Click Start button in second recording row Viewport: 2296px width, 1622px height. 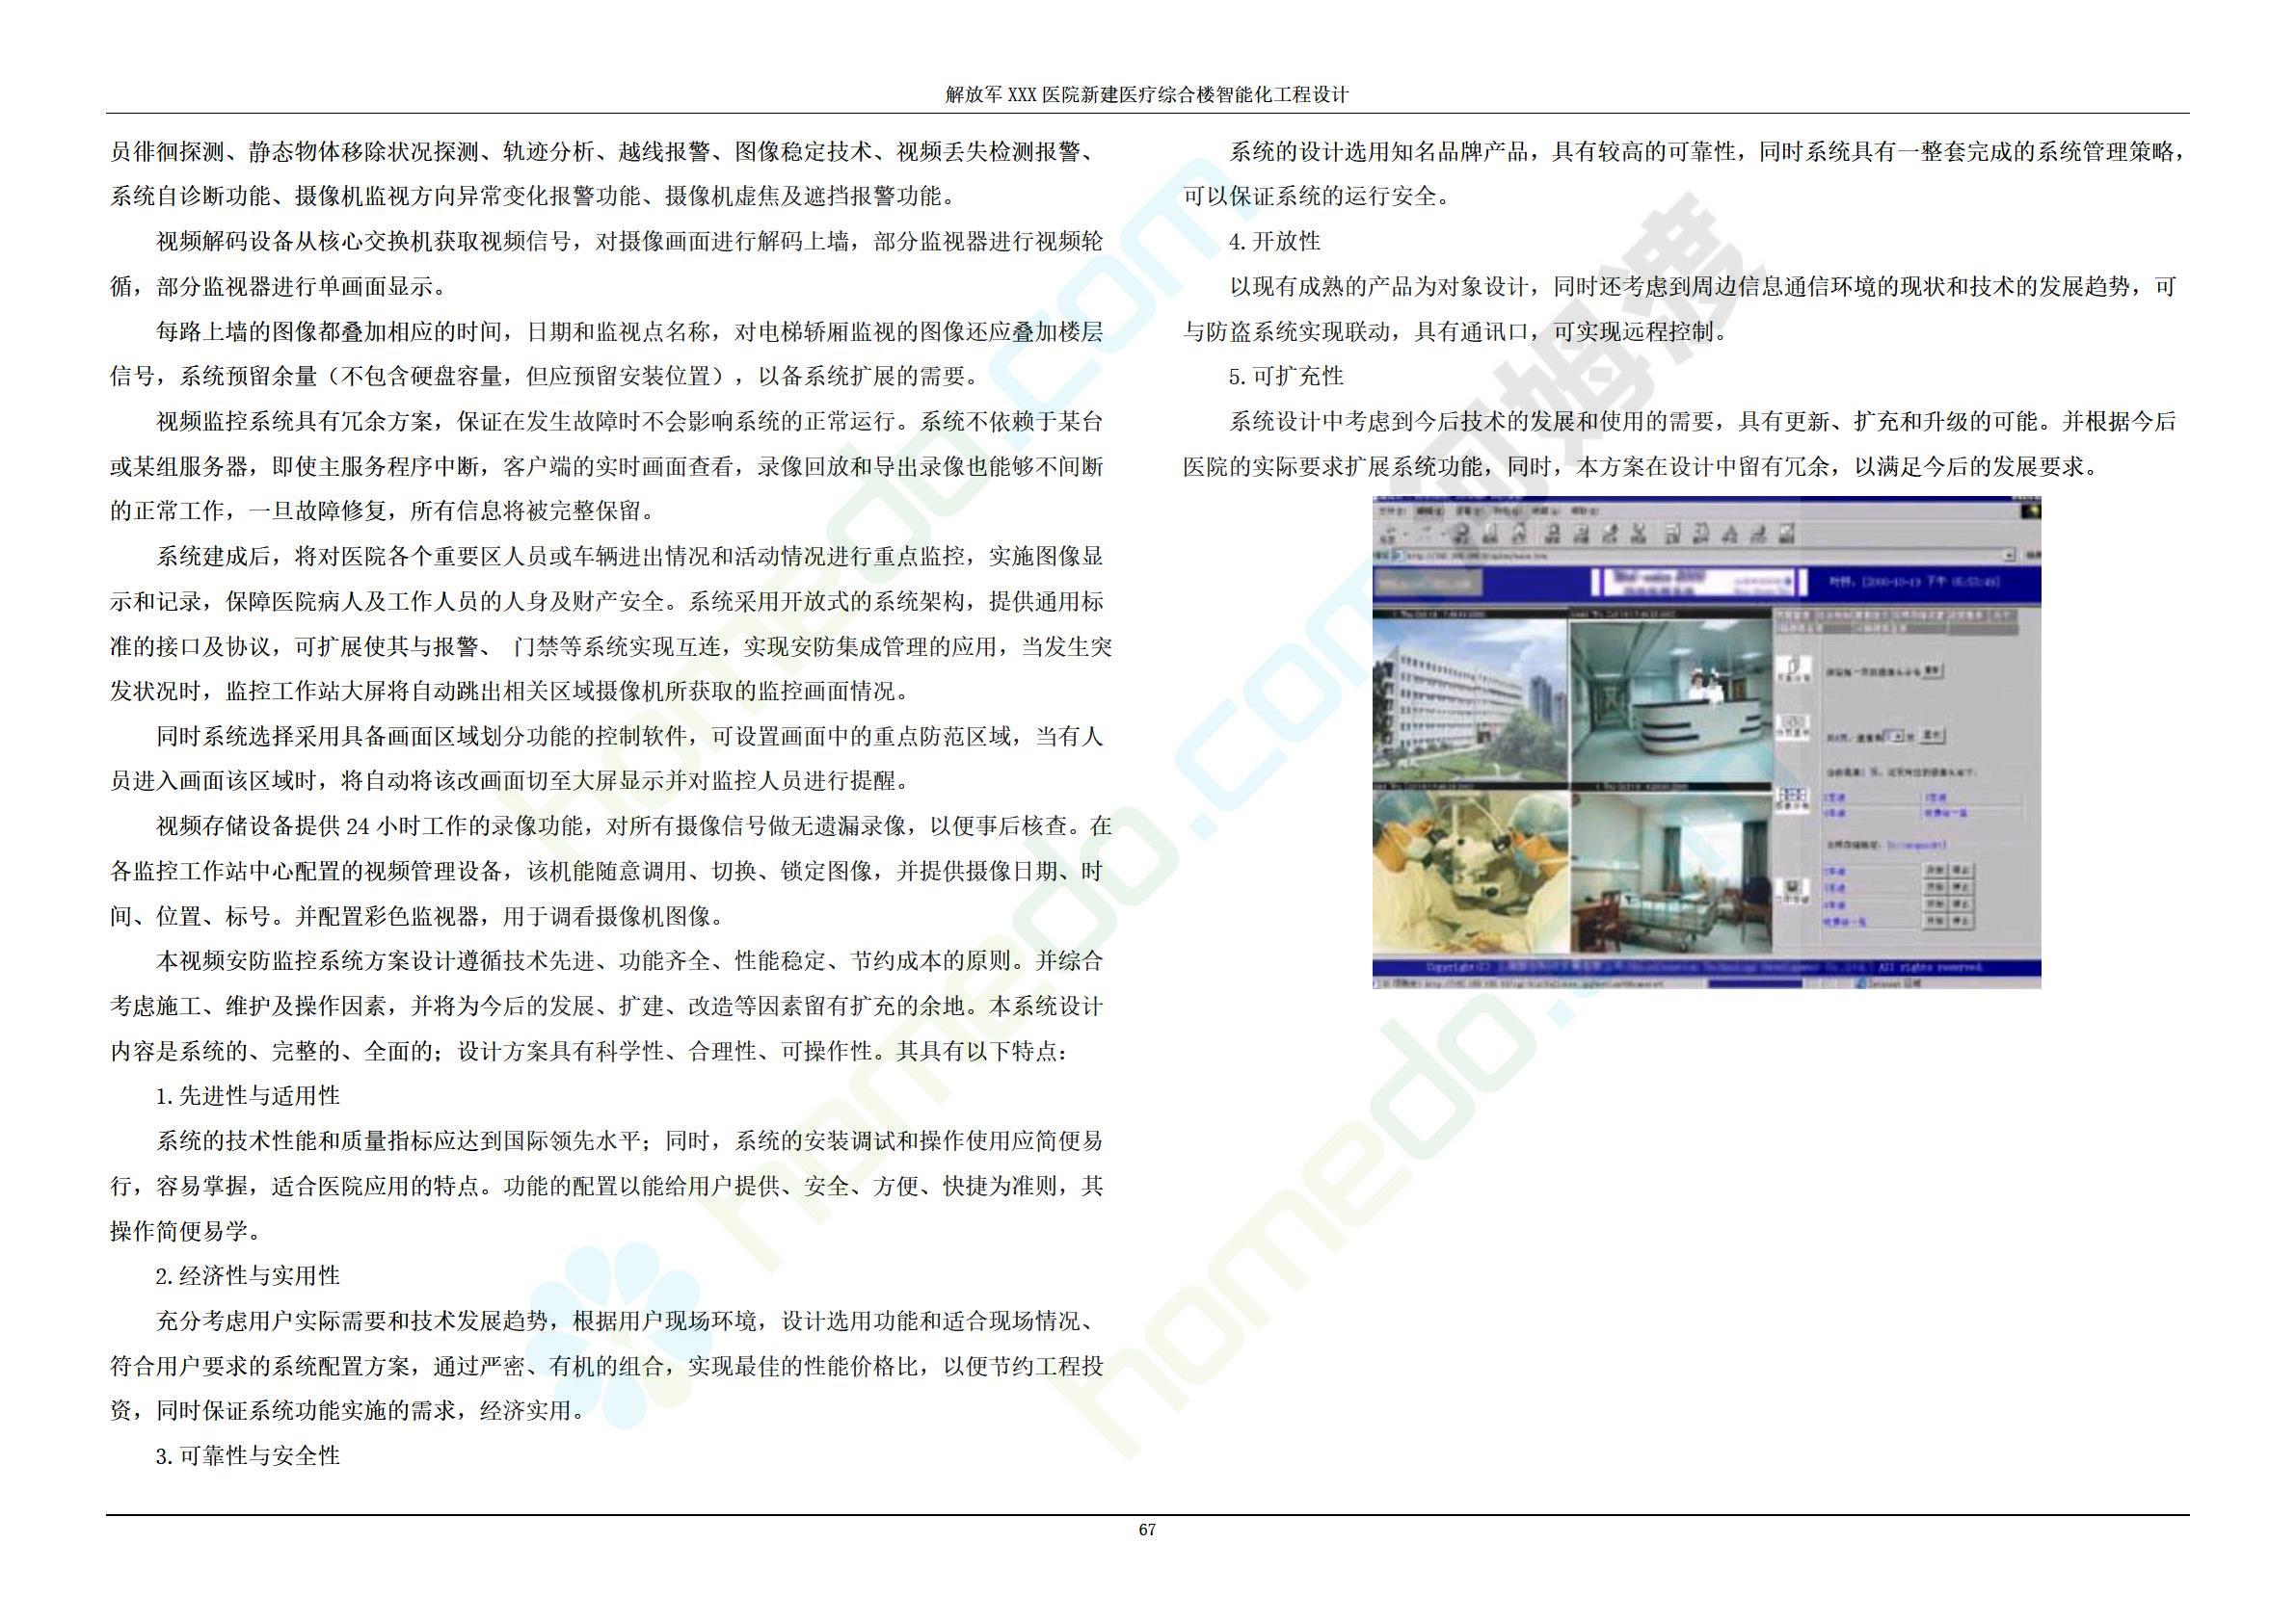click(x=1936, y=887)
